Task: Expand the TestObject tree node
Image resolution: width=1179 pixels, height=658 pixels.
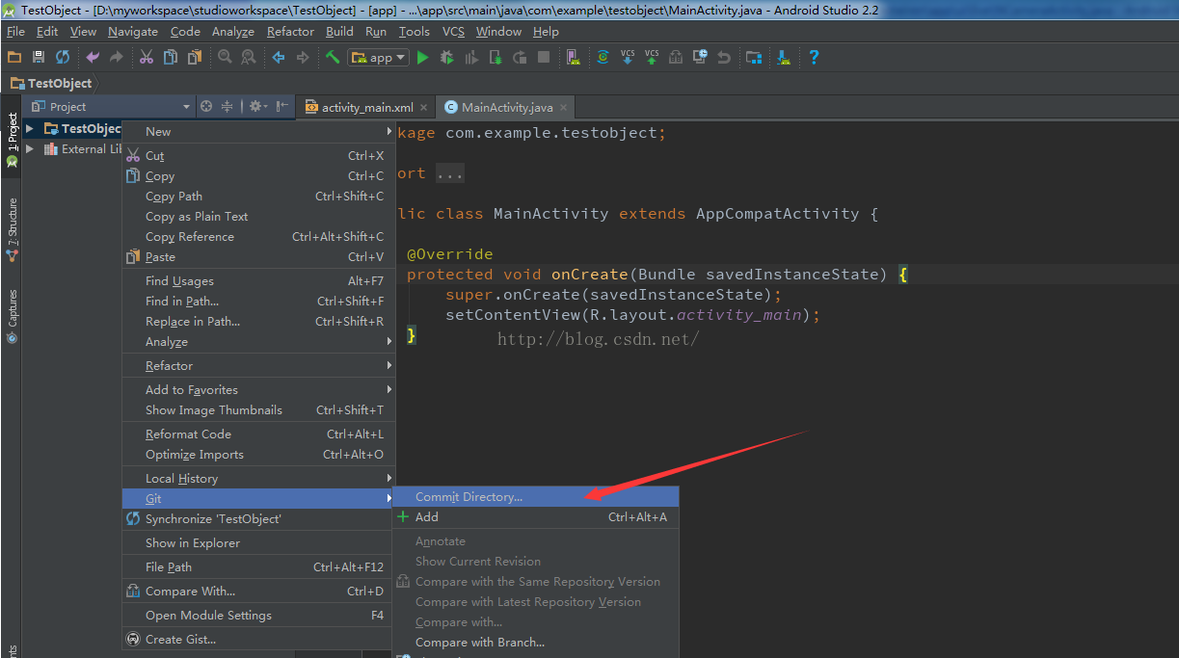Action: (x=30, y=128)
